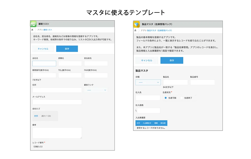Screen dimensions: 251x159
Task: Click the yellow diamond 製品マスタ app icon
Action: point(137,24)
